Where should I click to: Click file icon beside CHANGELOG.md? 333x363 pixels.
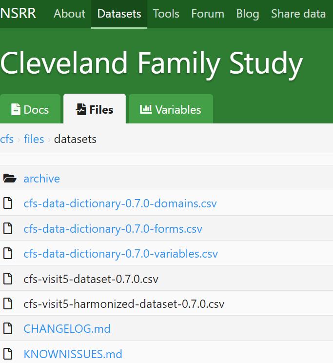point(8,328)
